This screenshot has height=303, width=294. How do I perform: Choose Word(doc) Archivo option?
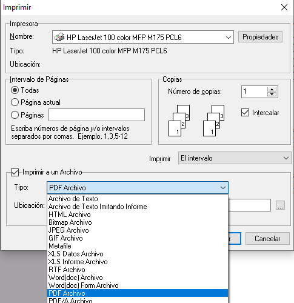click(x=138, y=278)
